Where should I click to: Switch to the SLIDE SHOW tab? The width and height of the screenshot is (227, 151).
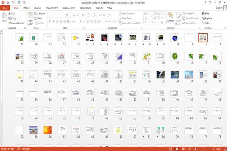pyautogui.click(x=86, y=8)
